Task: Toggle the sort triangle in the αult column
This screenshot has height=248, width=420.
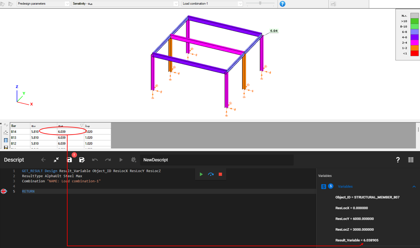Action: pos(82,126)
